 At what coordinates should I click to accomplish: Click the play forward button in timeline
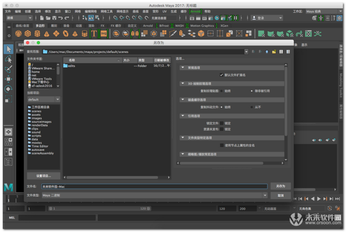coord(319,199)
